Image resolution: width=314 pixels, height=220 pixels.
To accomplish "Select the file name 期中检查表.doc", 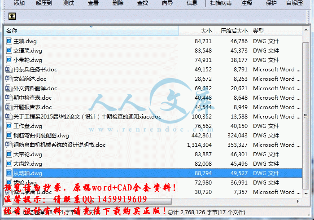I will coord(32,98).
